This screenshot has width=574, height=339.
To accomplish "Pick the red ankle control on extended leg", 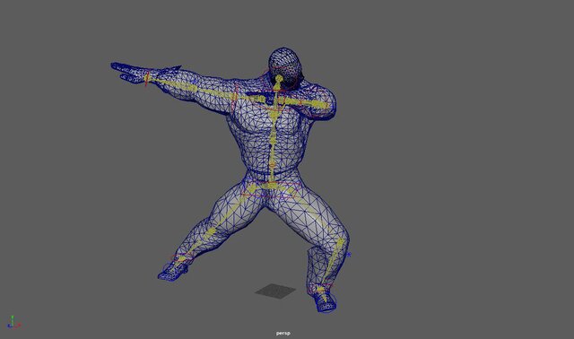I will [182, 256].
